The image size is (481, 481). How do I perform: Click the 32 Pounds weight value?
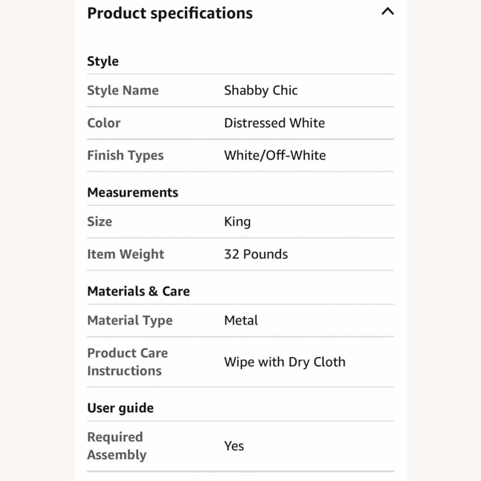256,254
